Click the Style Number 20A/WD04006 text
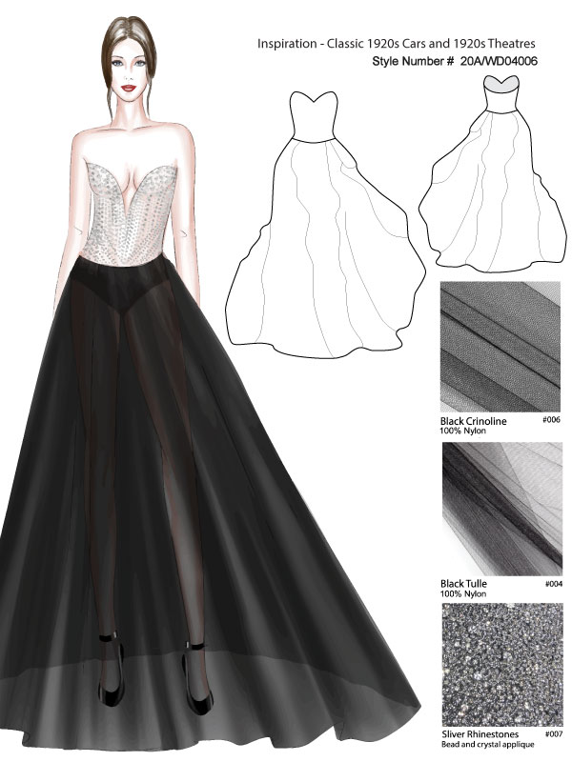This screenshot has width=572, height=762. (x=457, y=62)
